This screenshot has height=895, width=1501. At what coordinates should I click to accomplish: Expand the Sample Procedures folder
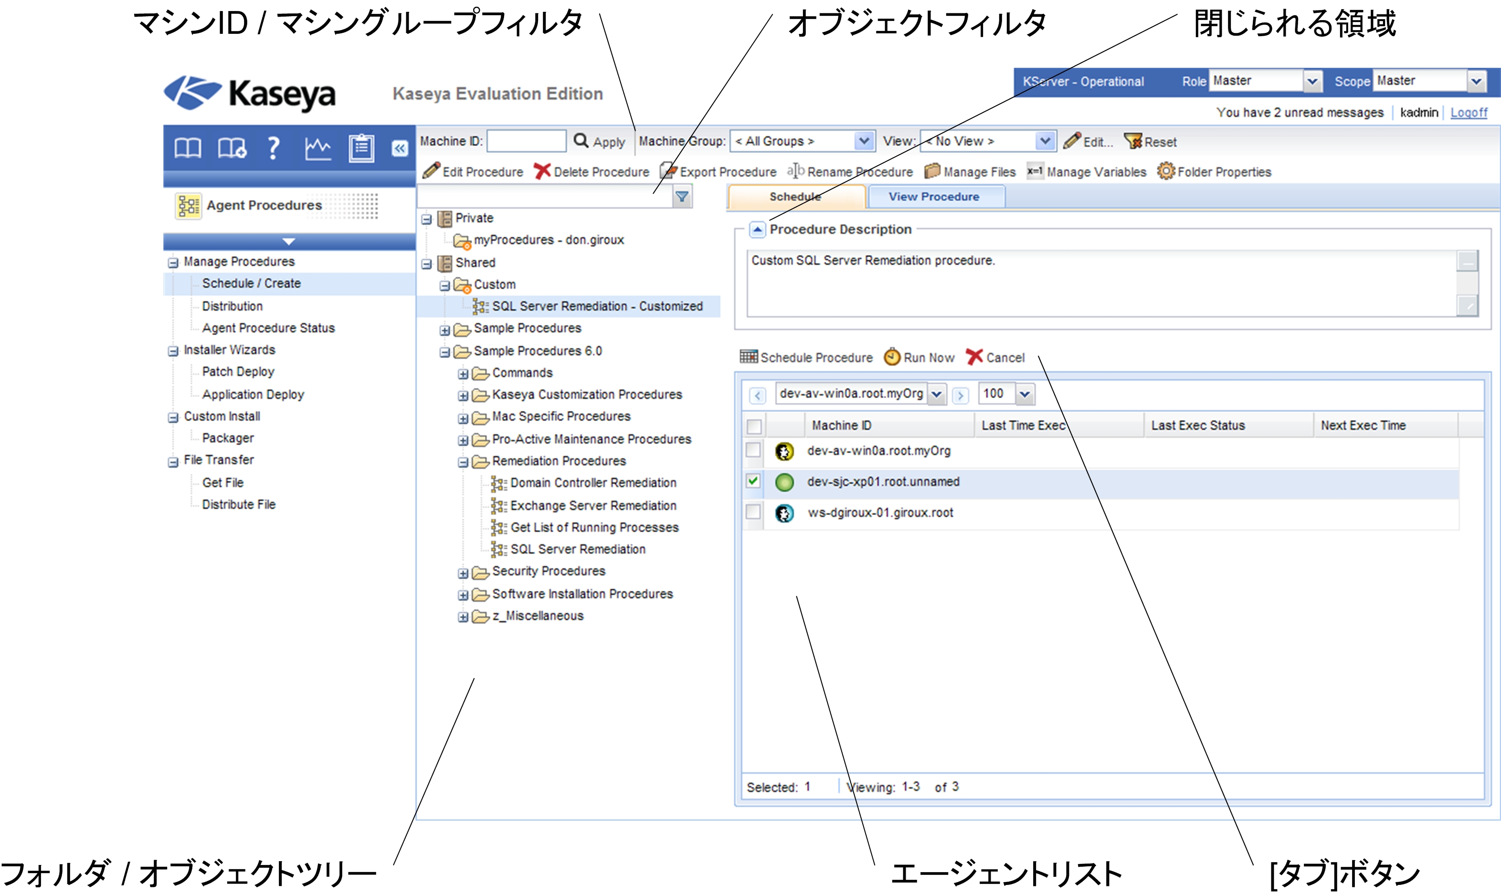[x=445, y=330]
